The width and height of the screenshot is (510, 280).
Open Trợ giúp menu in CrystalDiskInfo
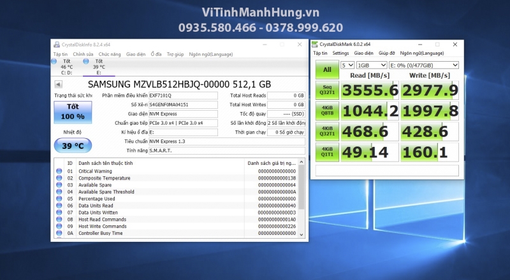pos(175,54)
